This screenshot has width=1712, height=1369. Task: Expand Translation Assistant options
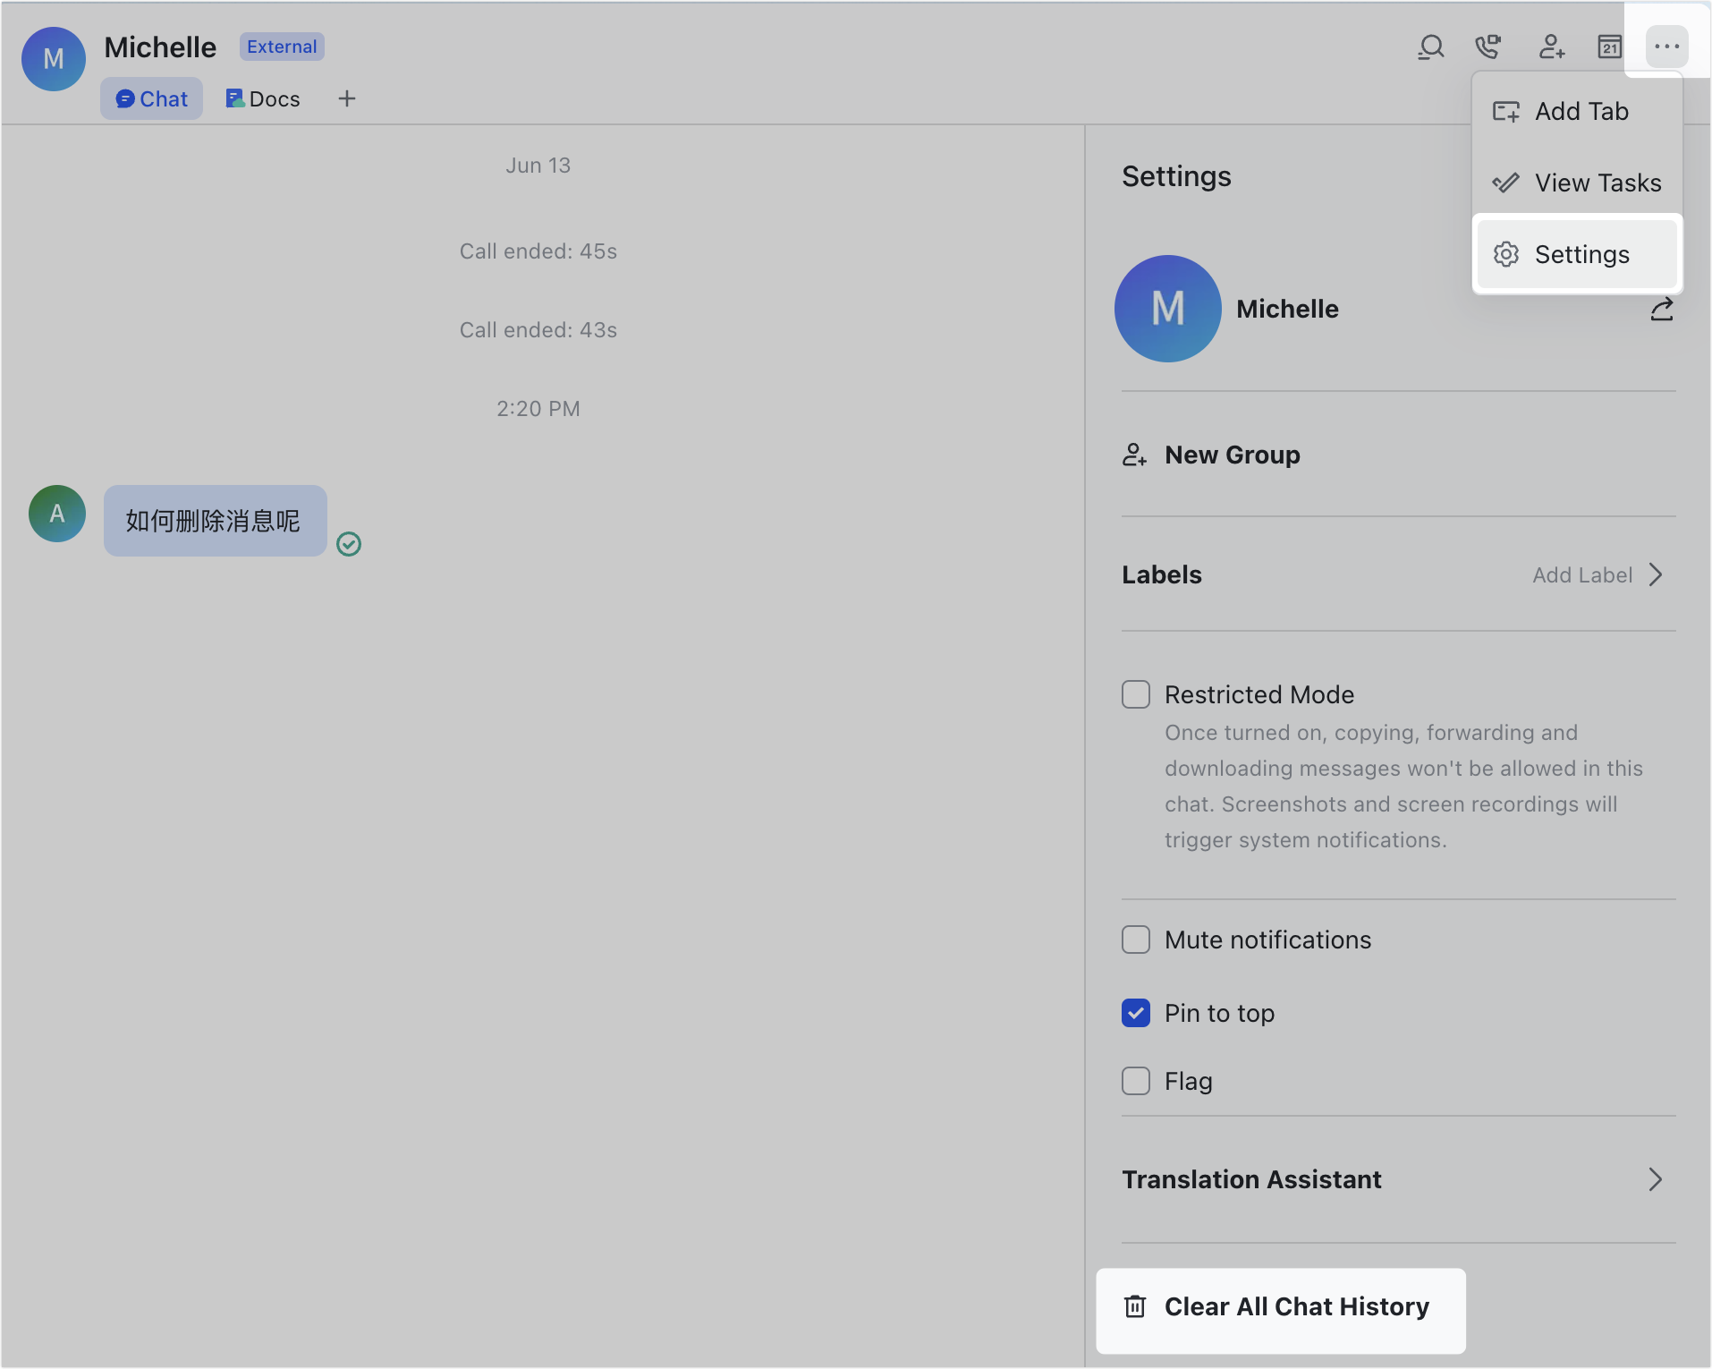(x=1655, y=1179)
